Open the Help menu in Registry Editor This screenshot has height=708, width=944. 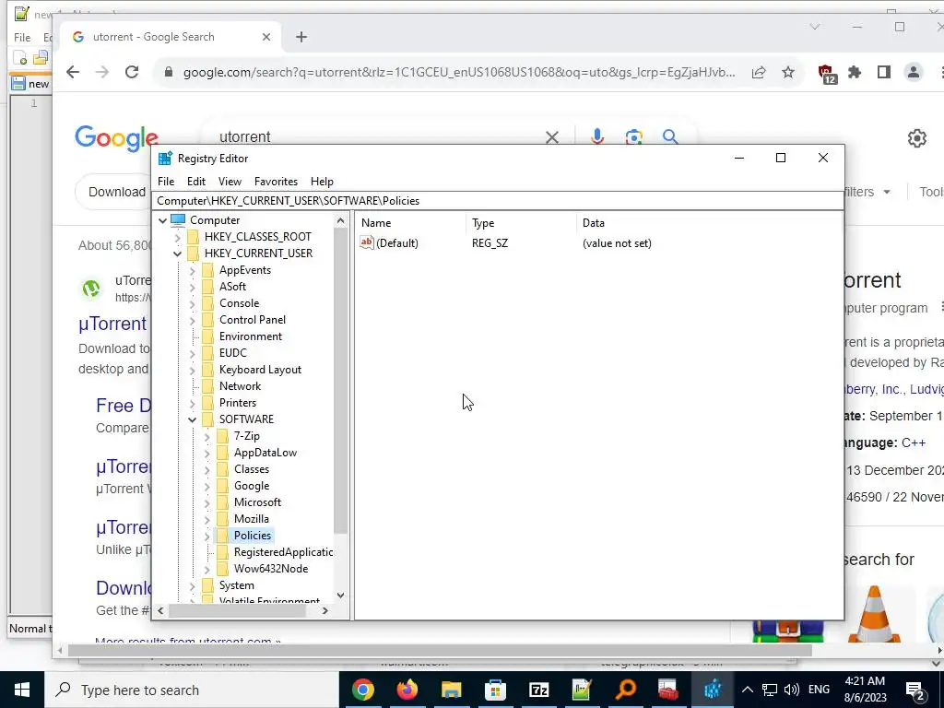coord(322,182)
